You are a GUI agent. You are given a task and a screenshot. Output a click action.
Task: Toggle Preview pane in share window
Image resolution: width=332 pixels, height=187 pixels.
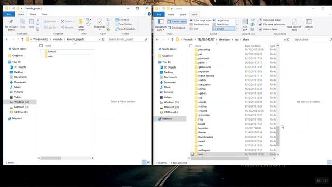click(x=177, y=22)
